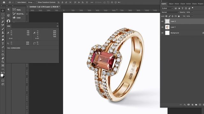Toggle lock position icon
The width and height of the screenshot is (204, 114).
pos(172,16)
